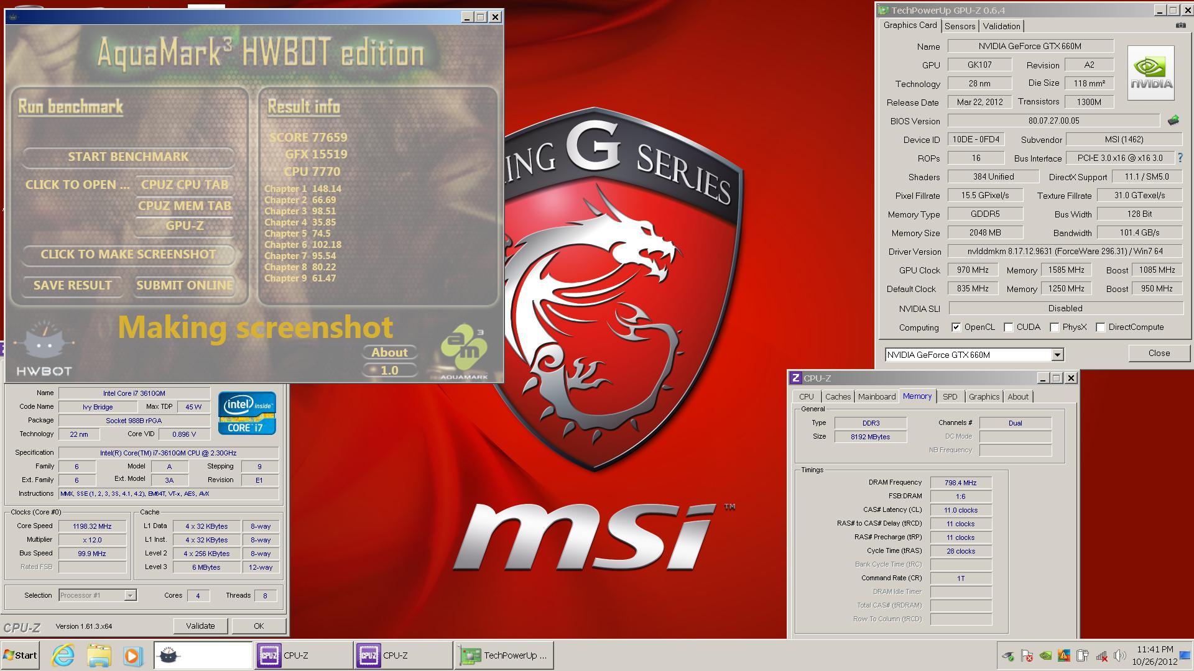This screenshot has width=1194, height=671.
Task: Click the About button in AquaMark
Action: [x=389, y=352]
